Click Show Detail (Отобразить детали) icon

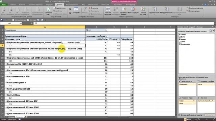pos(188,8)
